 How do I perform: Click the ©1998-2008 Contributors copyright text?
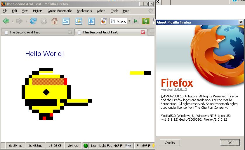[x=199, y=102]
